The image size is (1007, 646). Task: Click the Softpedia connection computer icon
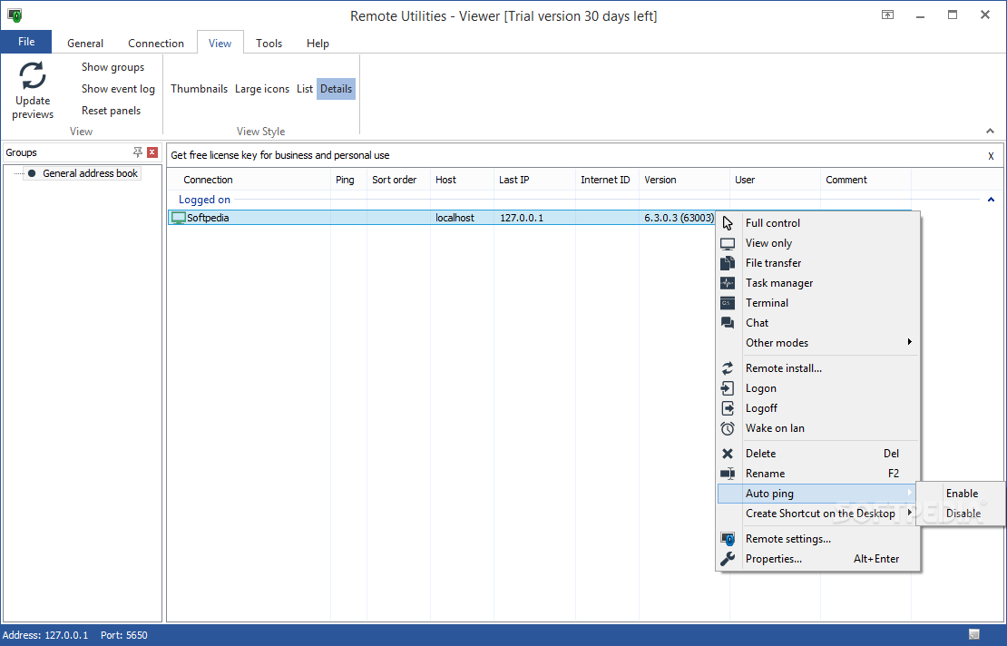click(x=179, y=218)
